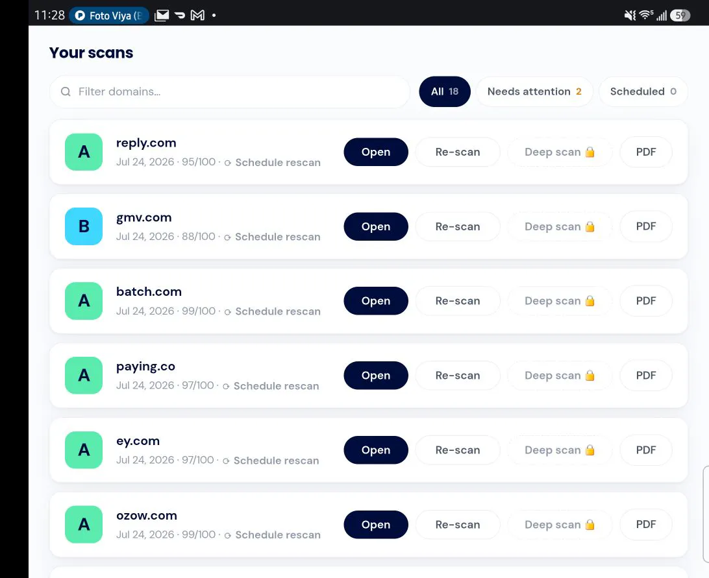The image size is (709, 578).
Task: Tap the muted sound status icon
Action: pyautogui.click(x=630, y=16)
